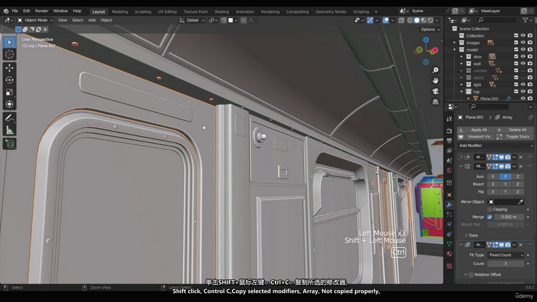This screenshot has width=537, height=302.
Task: Open the Object Data green triangle tab
Action: [449, 244]
